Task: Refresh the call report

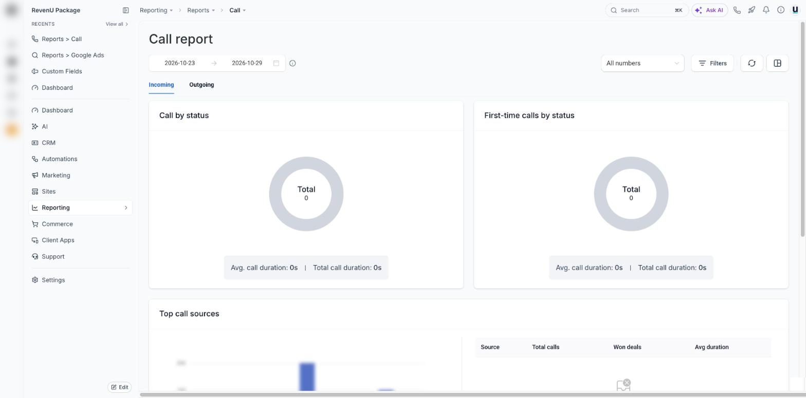Action: click(x=752, y=63)
